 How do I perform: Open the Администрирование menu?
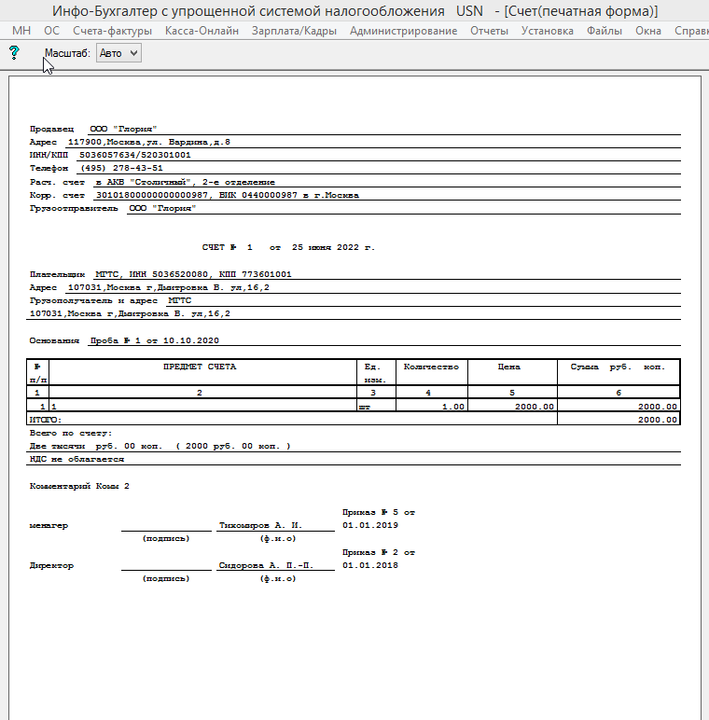pyautogui.click(x=403, y=31)
